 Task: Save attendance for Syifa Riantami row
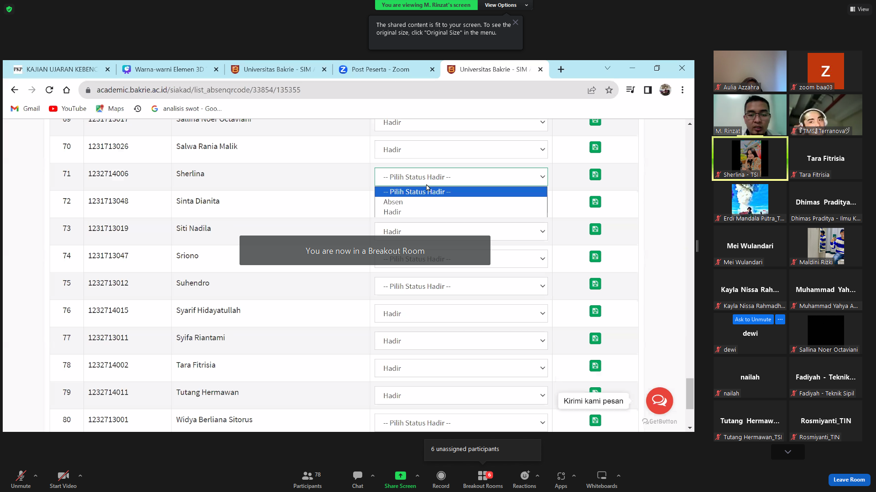click(x=595, y=338)
